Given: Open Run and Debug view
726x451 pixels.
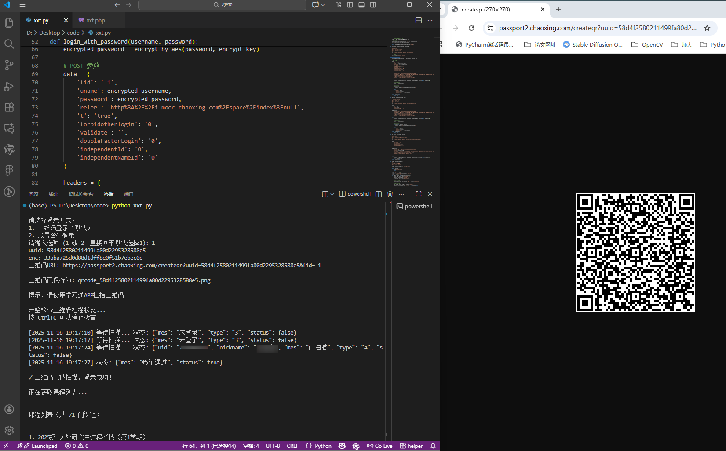Looking at the screenshot, I should tap(9, 87).
